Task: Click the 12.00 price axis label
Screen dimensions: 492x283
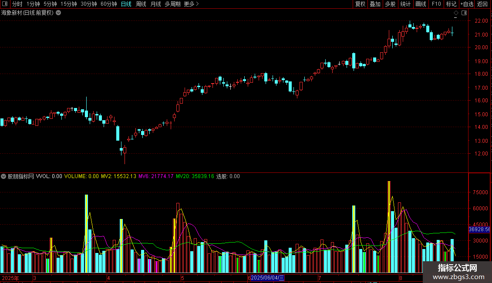Action: (481, 153)
